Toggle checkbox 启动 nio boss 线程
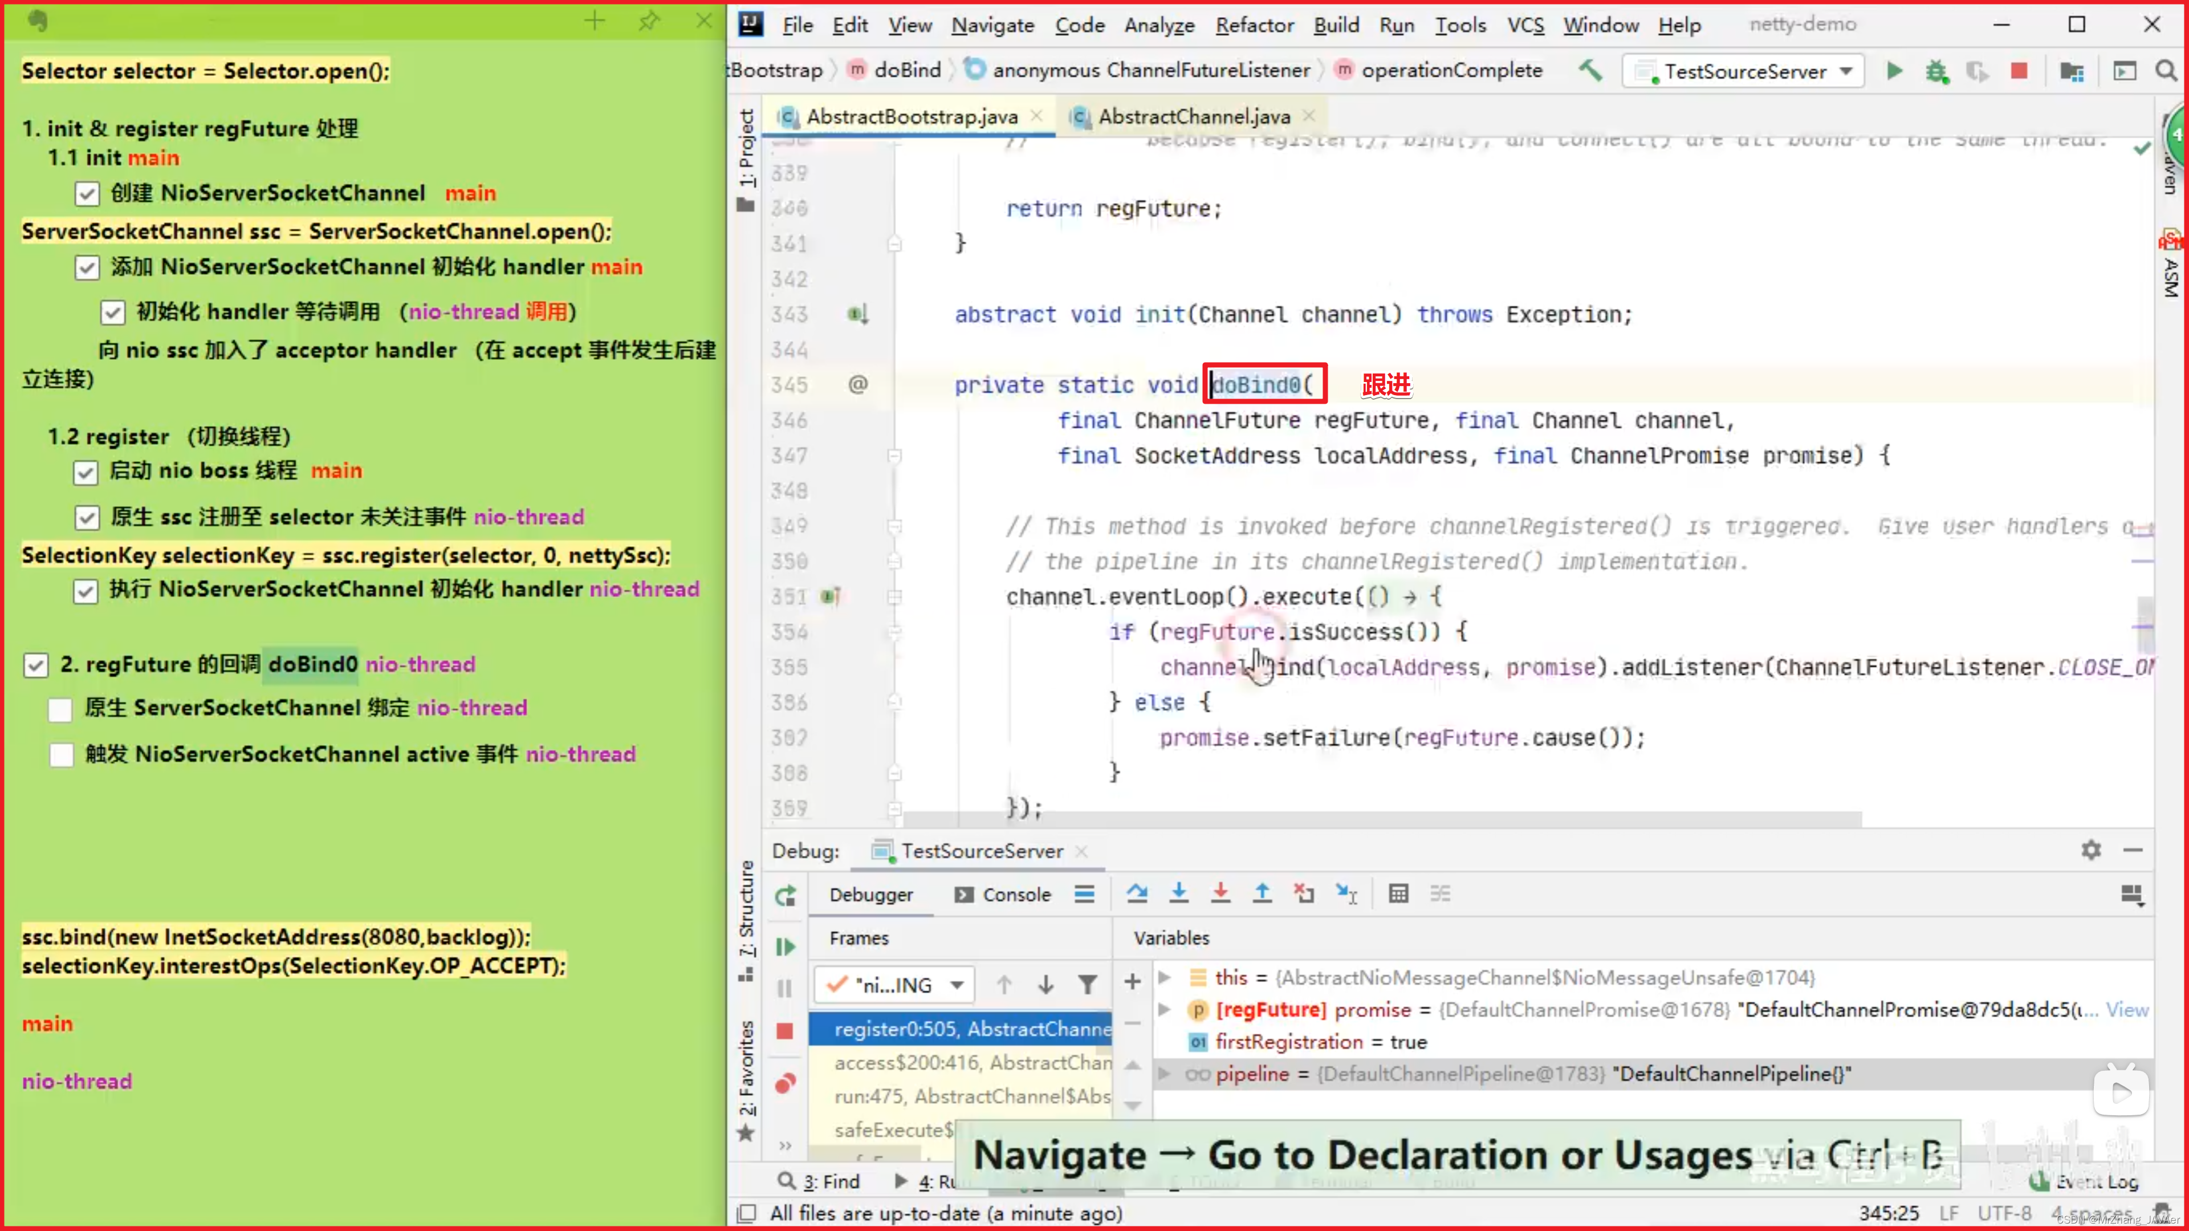This screenshot has width=2189, height=1231. tap(86, 472)
